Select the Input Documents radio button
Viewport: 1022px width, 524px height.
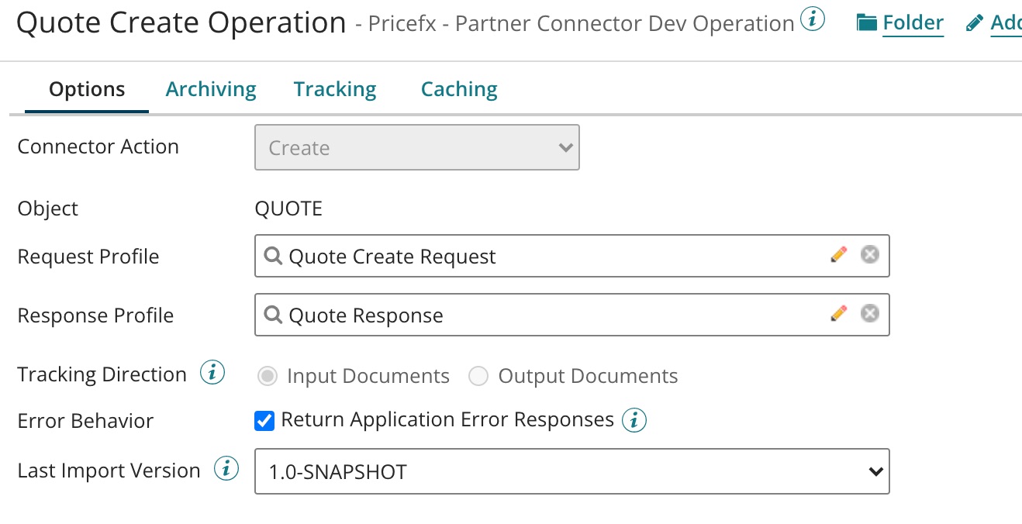(x=268, y=376)
